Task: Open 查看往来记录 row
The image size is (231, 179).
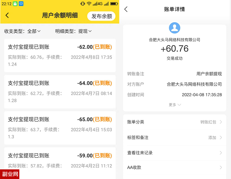Action: pos(175,153)
